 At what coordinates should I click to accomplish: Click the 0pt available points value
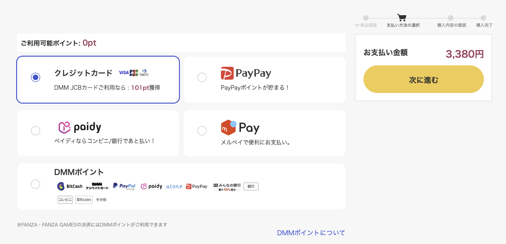tap(89, 43)
